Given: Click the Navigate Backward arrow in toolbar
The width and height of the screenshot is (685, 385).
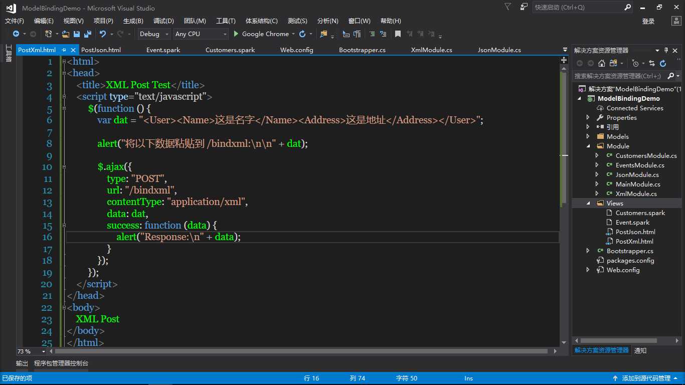Looking at the screenshot, I should point(16,34).
